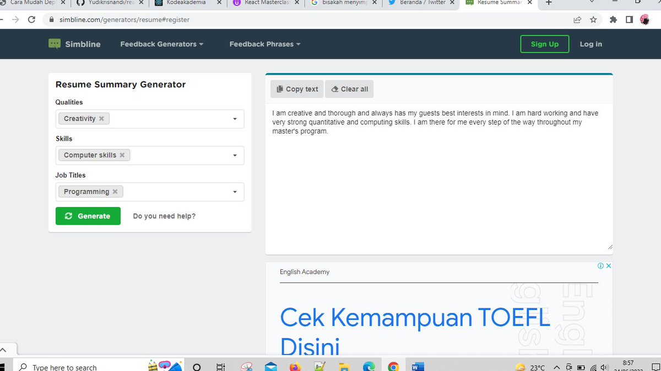Click the Wi-Fi network tray icon
Image resolution: width=661 pixels, height=371 pixels.
tap(593, 367)
